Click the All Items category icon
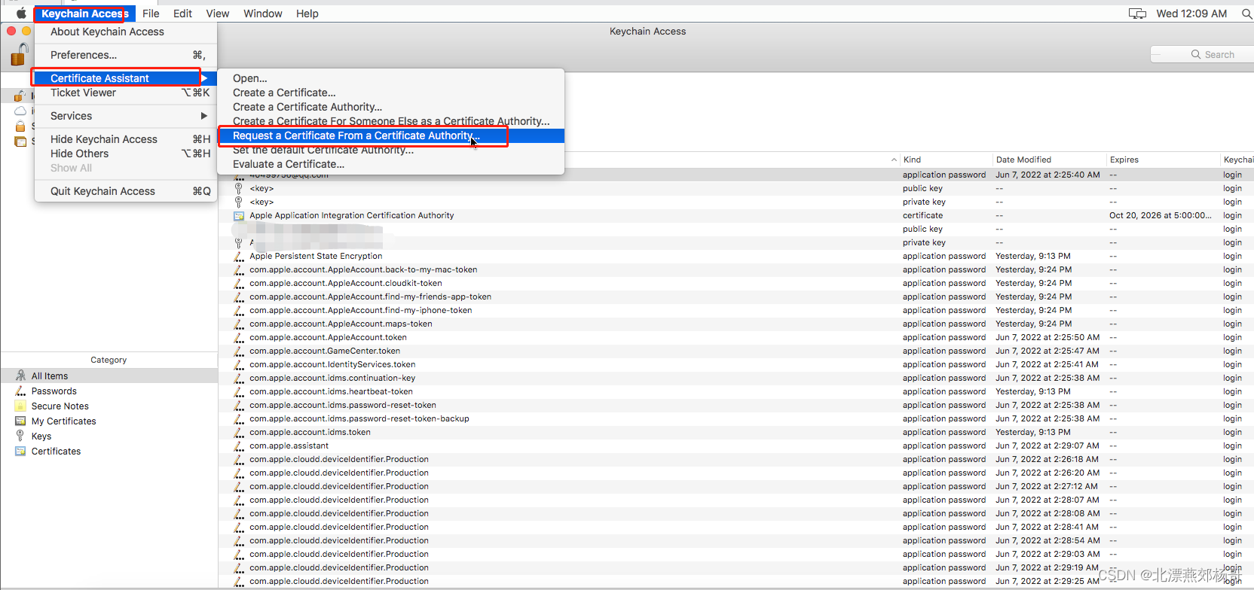This screenshot has height=590, width=1254. [x=20, y=376]
